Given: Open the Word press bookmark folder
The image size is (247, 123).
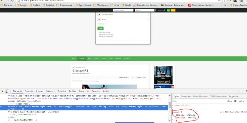Looking at the screenshot, I should tap(101, 5).
